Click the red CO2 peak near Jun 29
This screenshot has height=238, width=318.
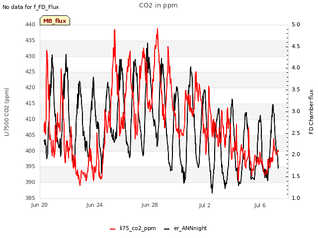pos(158,29)
